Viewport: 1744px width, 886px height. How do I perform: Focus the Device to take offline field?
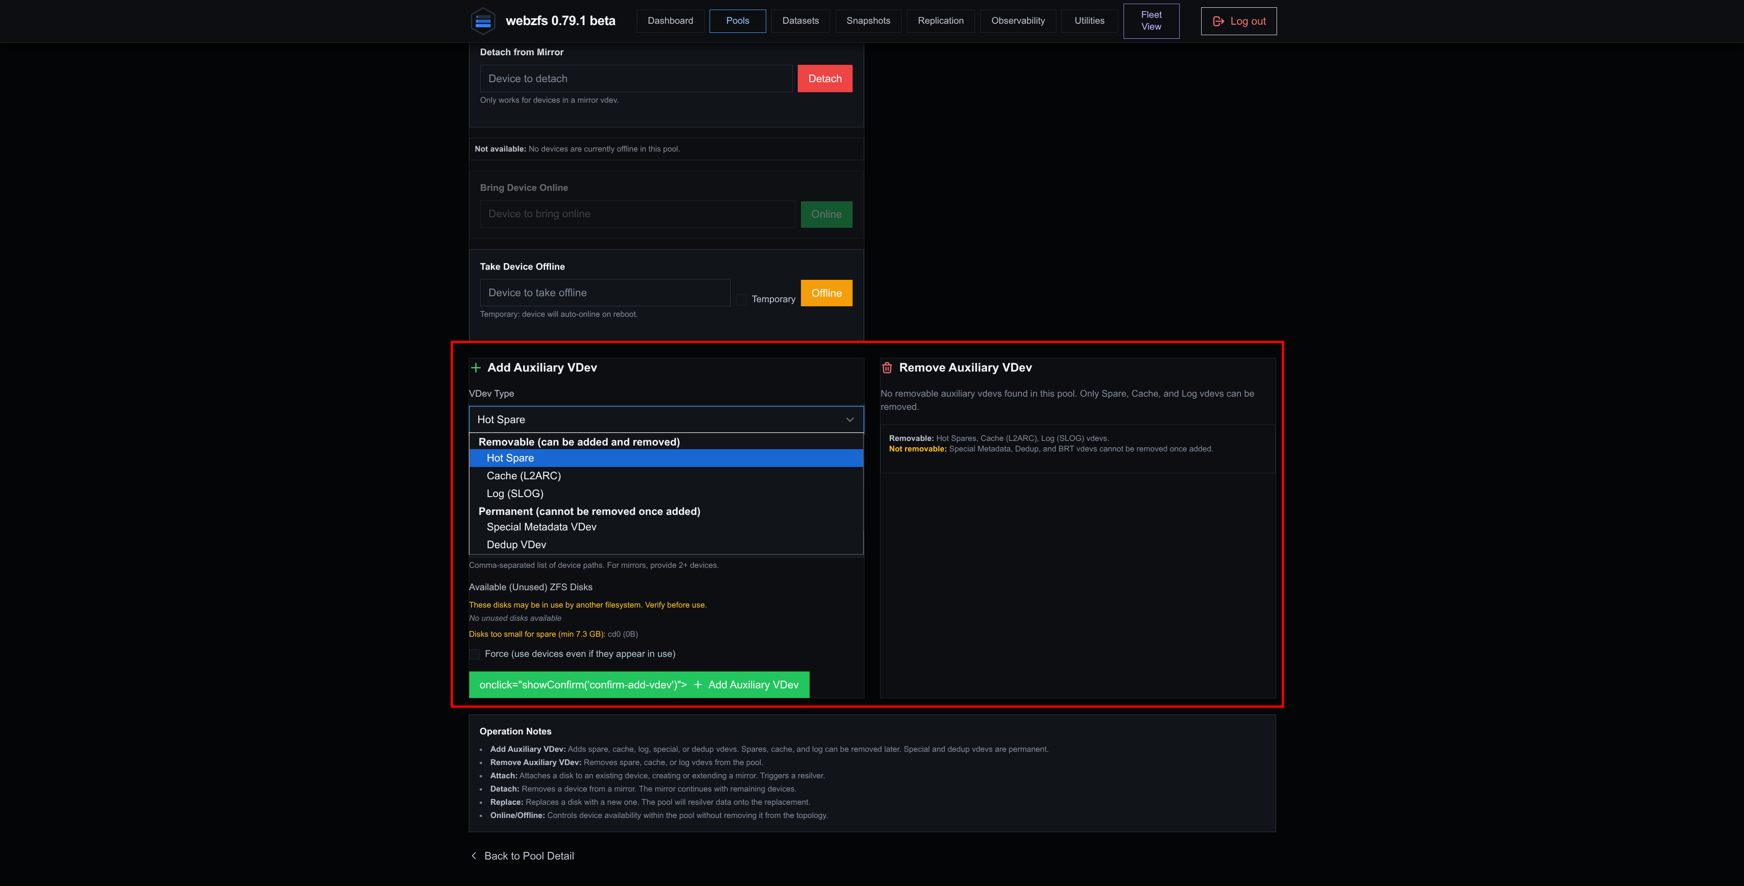604,293
